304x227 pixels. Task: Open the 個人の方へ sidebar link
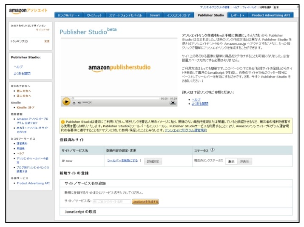[x=24, y=91]
